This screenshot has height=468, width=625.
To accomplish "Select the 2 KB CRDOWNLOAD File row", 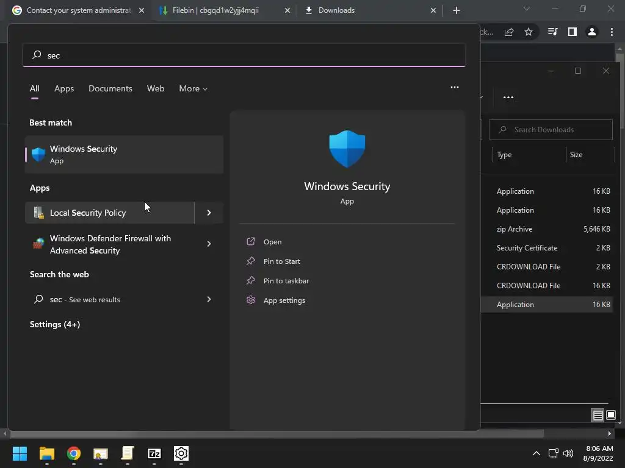I will tap(546, 267).
